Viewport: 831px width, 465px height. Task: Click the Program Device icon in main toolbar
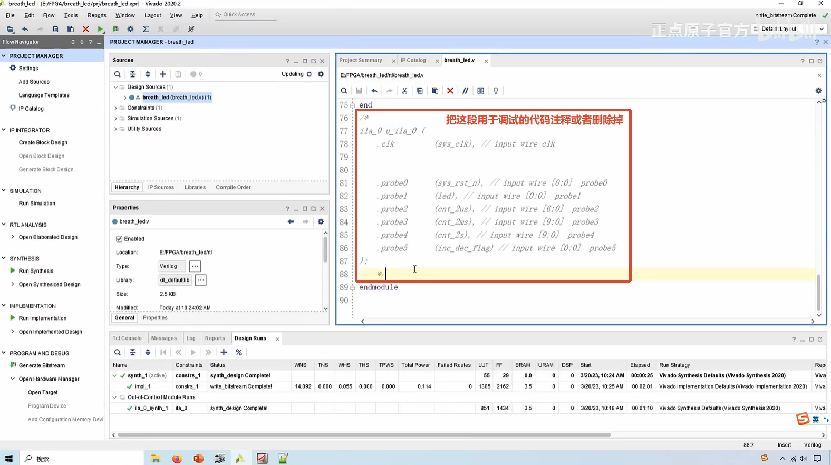tap(115, 29)
